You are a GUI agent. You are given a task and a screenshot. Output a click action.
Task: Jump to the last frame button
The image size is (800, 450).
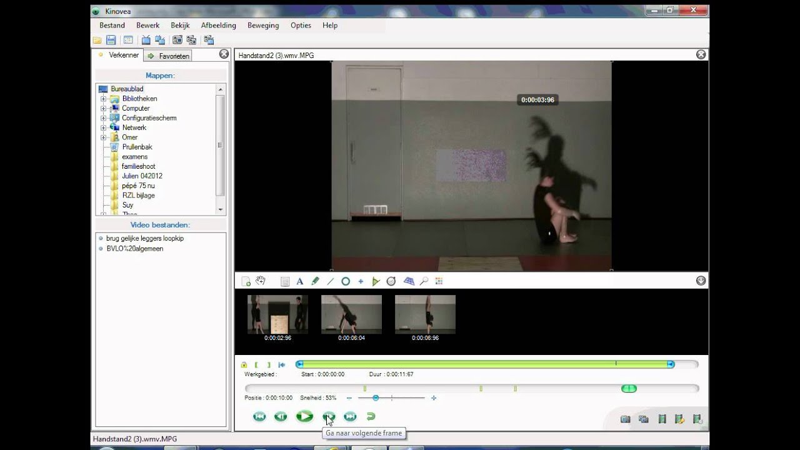point(350,416)
